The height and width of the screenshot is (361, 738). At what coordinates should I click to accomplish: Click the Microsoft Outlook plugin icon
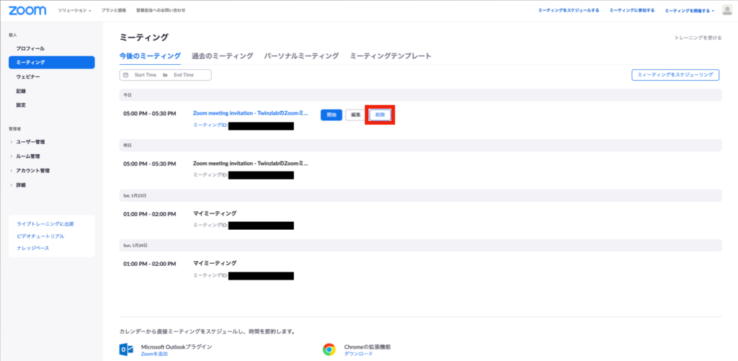pyautogui.click(x=126, y=349)
